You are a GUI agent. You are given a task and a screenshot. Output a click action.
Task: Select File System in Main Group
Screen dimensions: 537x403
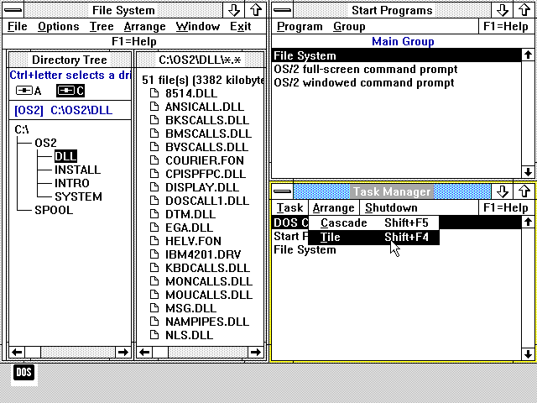(x=397, y=55)
